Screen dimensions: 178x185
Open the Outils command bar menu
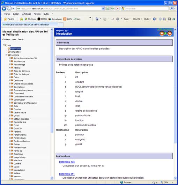click(x=148, y=19)
